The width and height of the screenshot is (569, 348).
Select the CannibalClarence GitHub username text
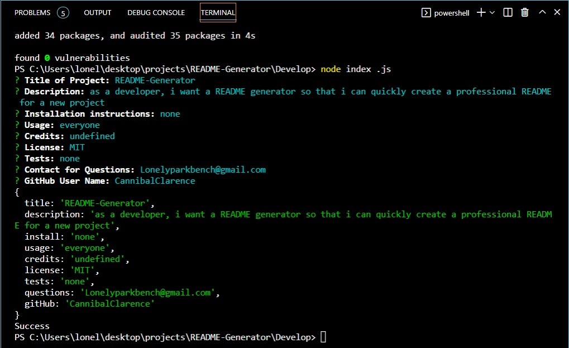coord(155,180)
